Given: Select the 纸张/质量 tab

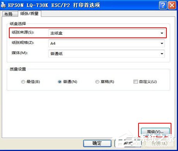Looking at the screenshot, I should point(29,14).
